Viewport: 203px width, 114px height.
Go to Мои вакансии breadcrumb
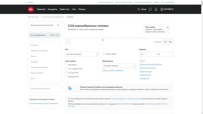pos(33,17)
